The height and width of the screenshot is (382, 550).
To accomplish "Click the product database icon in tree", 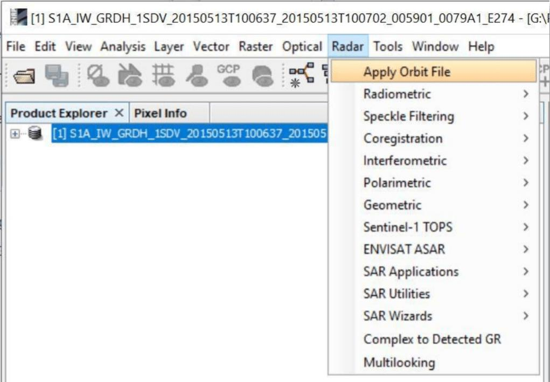I will pyautogui.click(x=34, y=134).
